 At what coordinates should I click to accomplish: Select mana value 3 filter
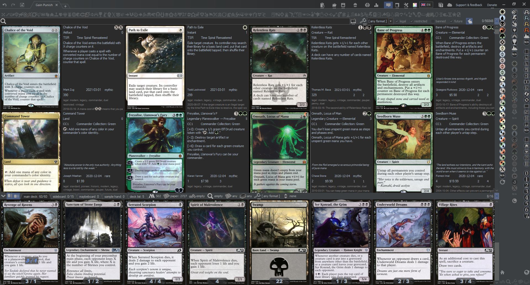click(526, 191)
